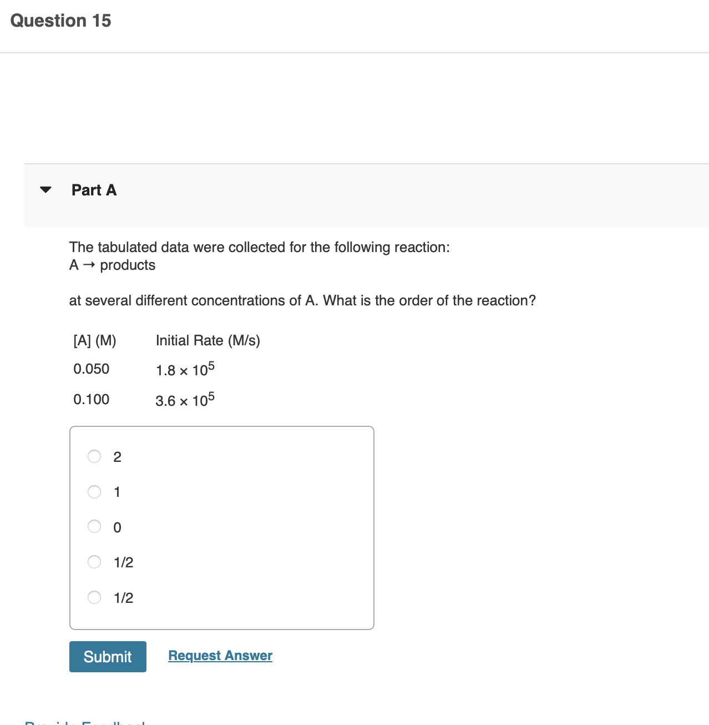This screenshot has height=725, width=709.
Task: Click the Initial Rate (M/s) column header
Action: coord(208,340)
